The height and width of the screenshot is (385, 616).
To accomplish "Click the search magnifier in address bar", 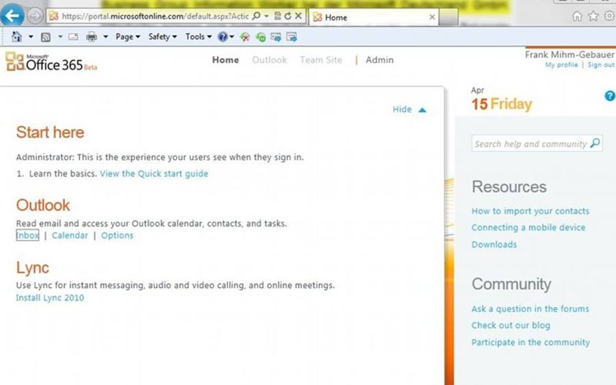I will [x=256, y=16].
